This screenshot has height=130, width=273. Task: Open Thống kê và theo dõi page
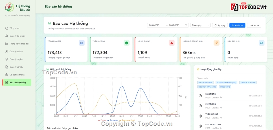pos(17,44)
